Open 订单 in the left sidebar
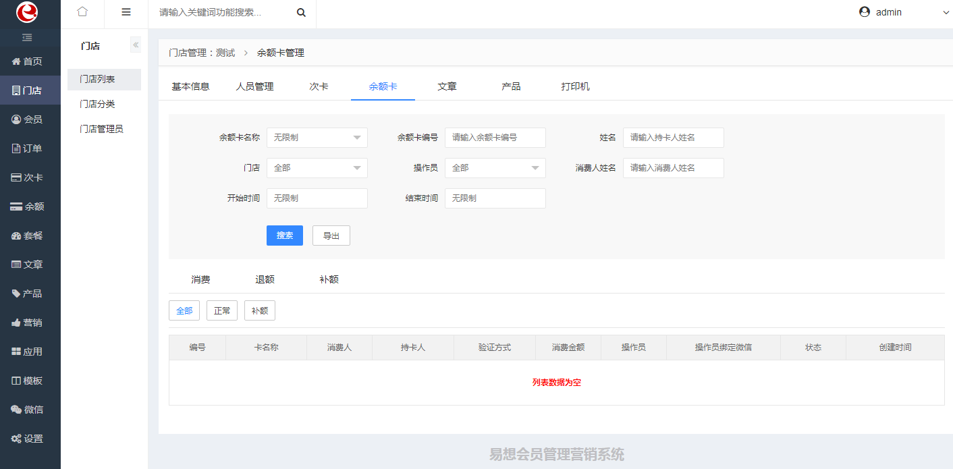 [30, 148]
